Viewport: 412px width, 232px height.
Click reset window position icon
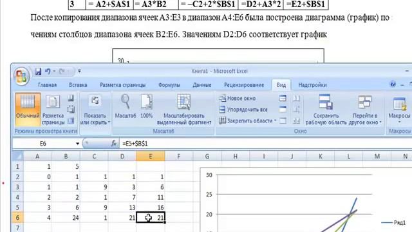tap(297, 121)
